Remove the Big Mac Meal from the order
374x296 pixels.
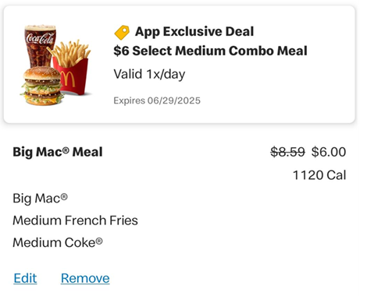85,278
